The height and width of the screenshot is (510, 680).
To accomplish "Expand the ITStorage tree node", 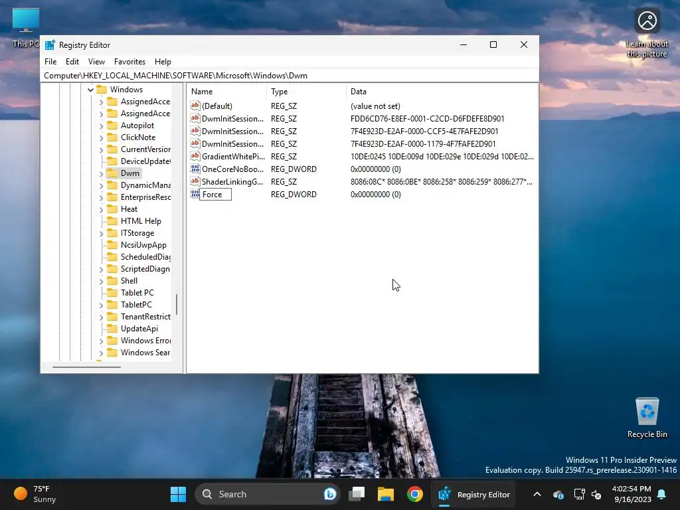I will click(x=101, y=233).
